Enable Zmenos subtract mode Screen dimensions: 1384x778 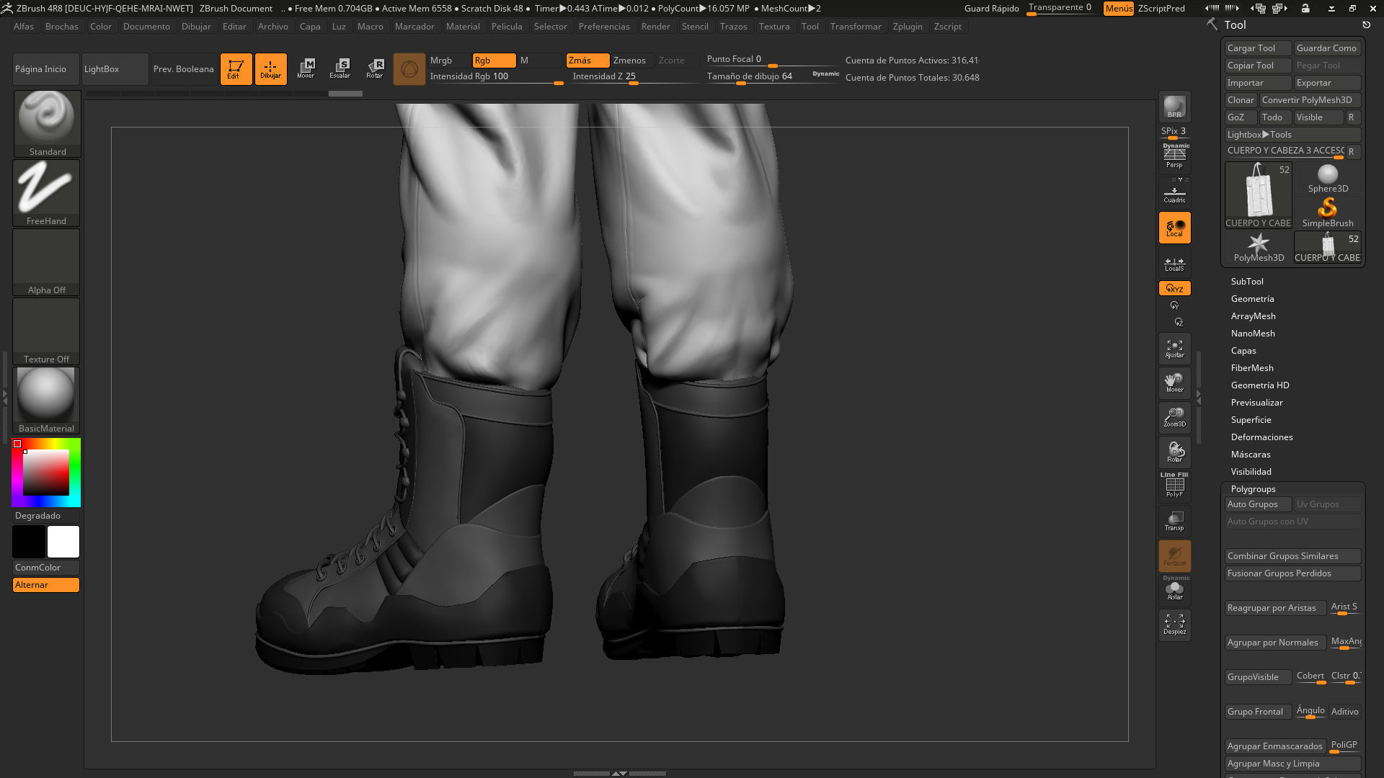coord(631,61)
